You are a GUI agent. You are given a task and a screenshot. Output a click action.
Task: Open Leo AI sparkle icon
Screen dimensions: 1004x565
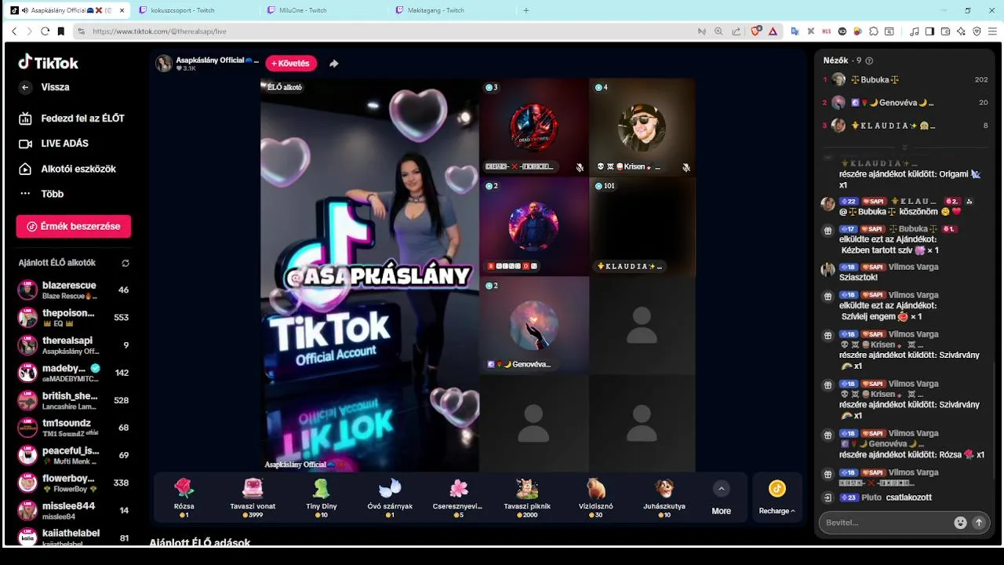[x=961, y=31]
